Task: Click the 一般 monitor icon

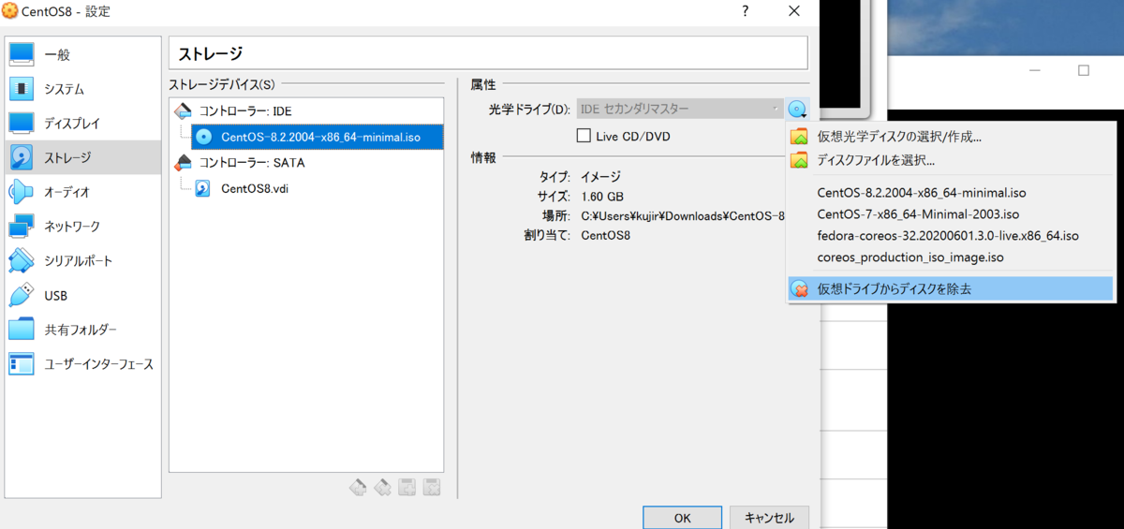Action: pyautogui.click(x=22, y=54)
